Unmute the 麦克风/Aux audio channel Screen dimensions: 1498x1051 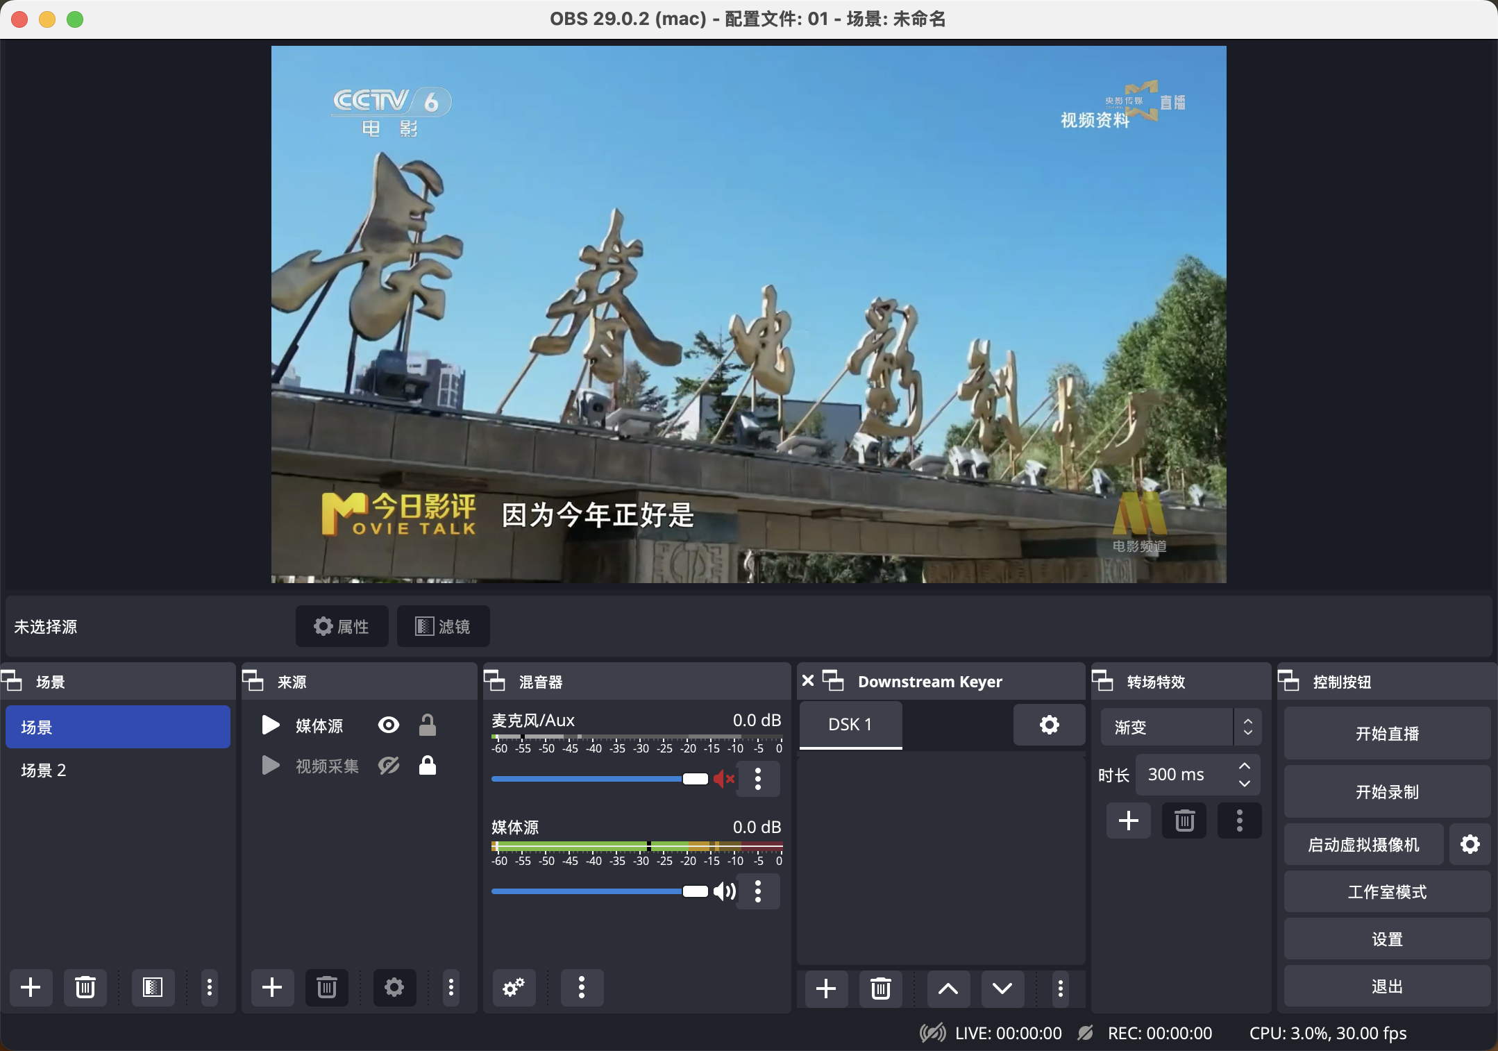pyautogui.click(x=724, y=779)
